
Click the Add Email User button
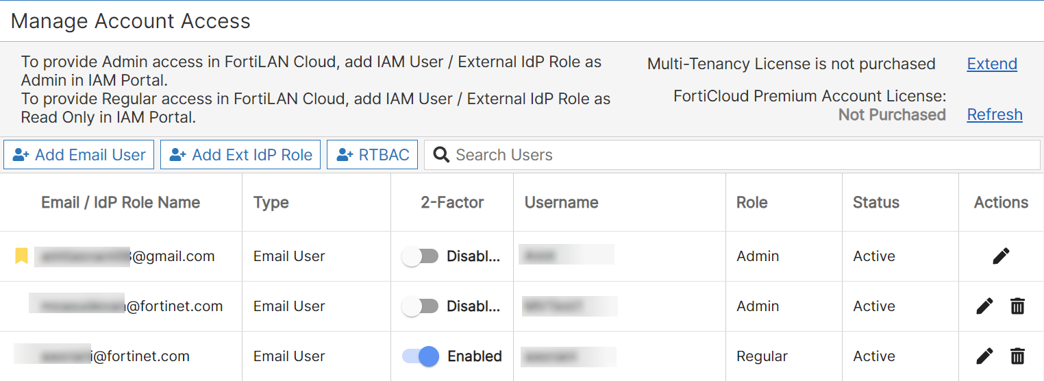[x=79, y=155]
